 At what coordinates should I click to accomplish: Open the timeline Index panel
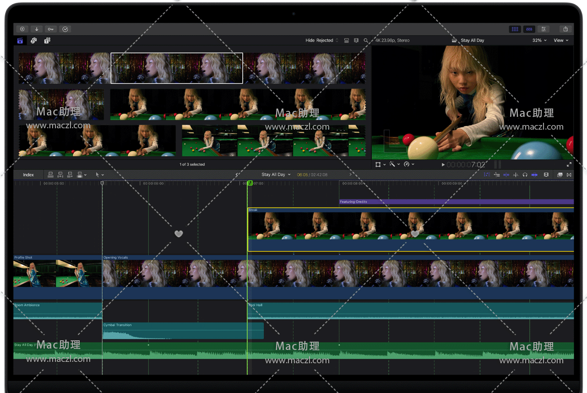[28, 175]
